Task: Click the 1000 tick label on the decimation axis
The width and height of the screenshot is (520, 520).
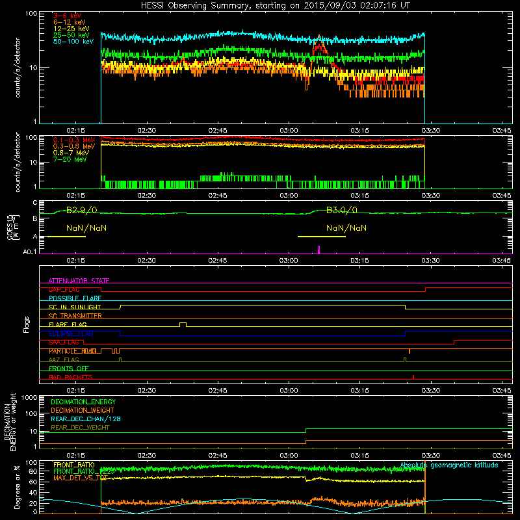Action: coord(29,398)
